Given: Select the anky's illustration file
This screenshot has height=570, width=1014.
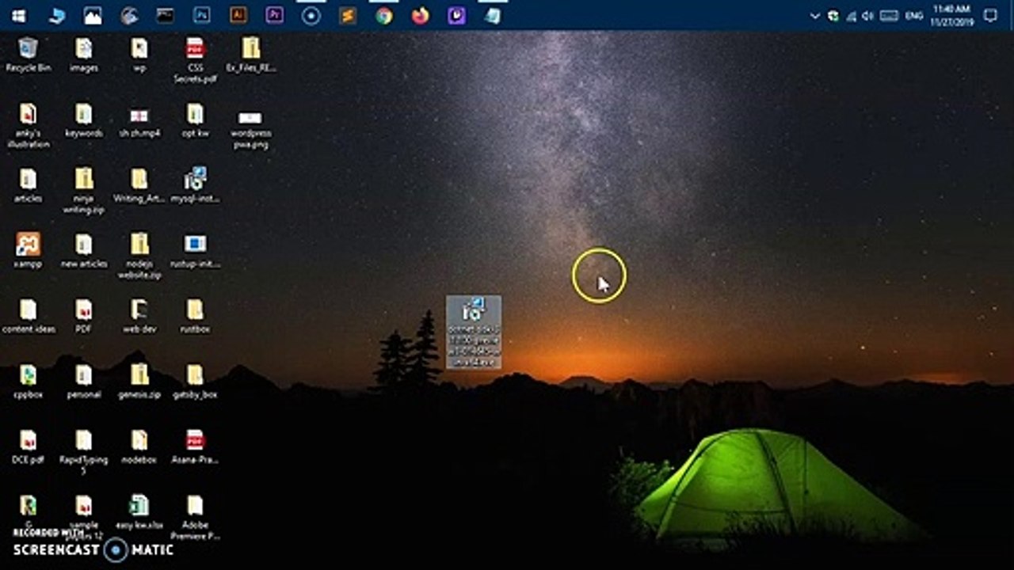Looking at the screenshot, I should [x=29, y=126].
